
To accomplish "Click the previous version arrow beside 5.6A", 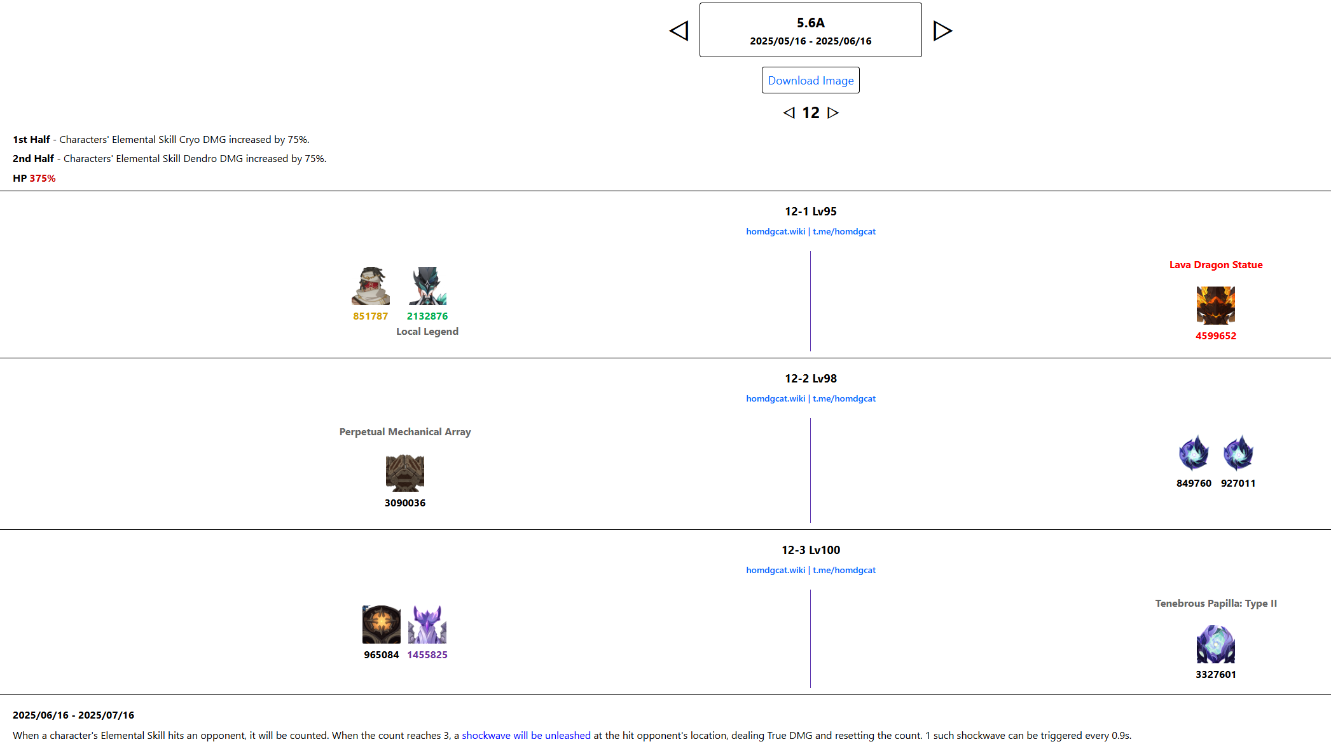I will pyautogui.click(x=679, y=30).
